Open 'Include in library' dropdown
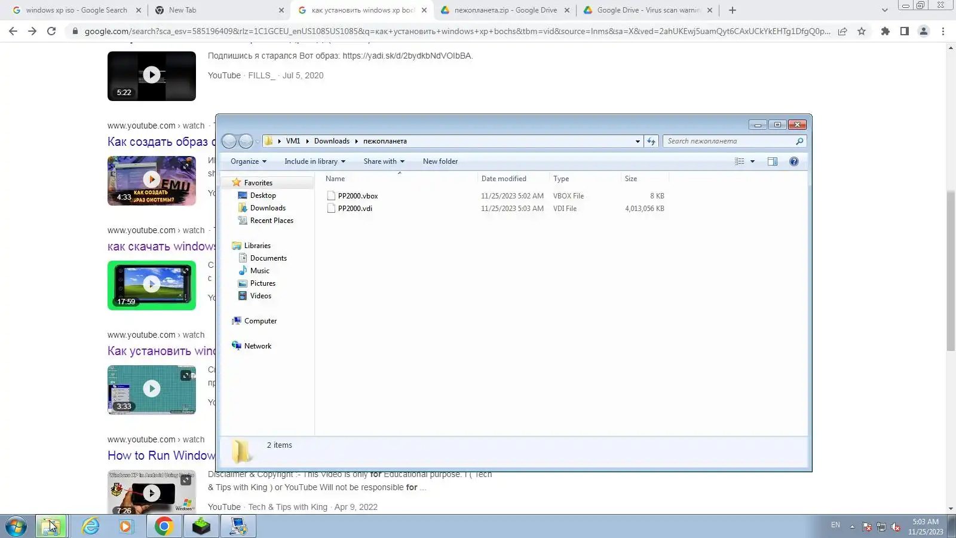The image size is (956, 538). (x=315, y=161)
